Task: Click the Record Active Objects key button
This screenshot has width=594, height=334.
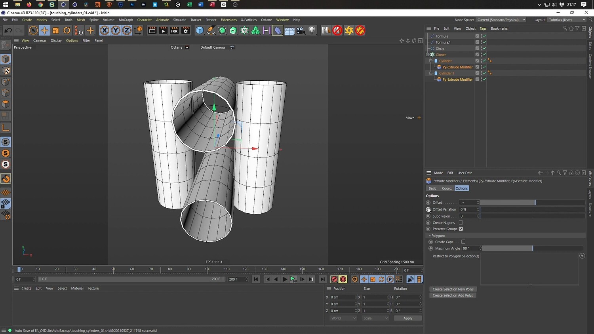Action: (334, 279)
